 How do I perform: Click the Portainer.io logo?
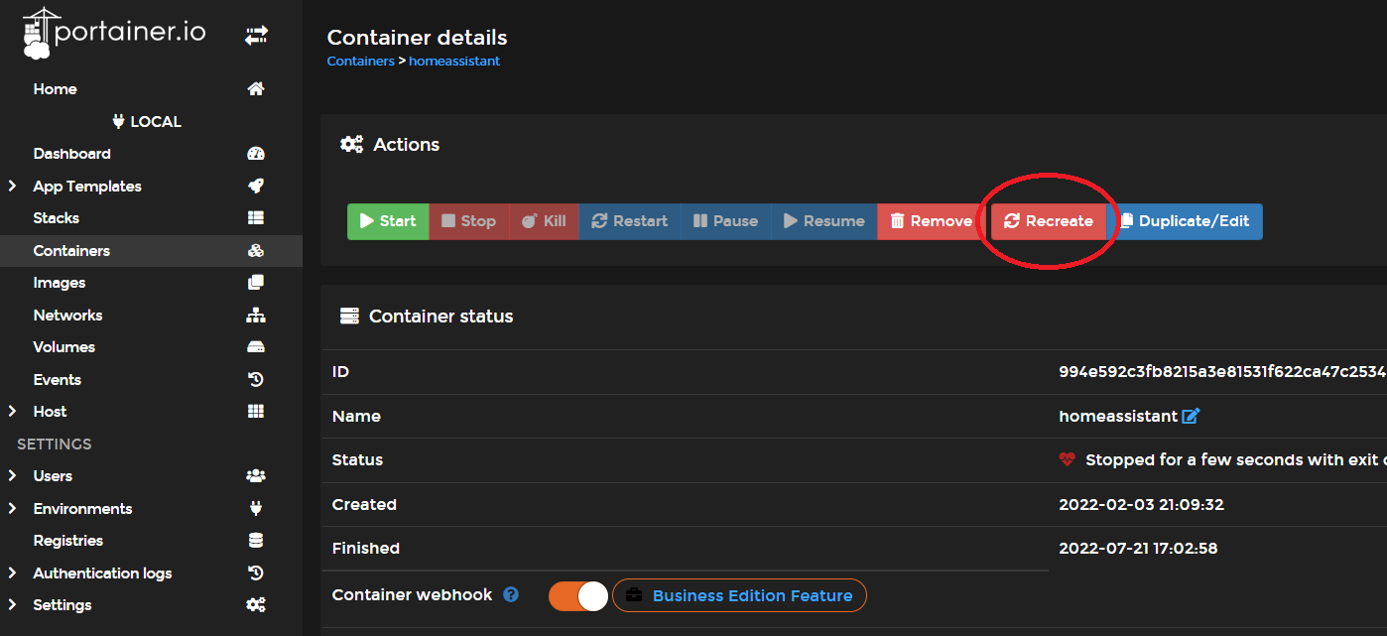pos(114,35)
